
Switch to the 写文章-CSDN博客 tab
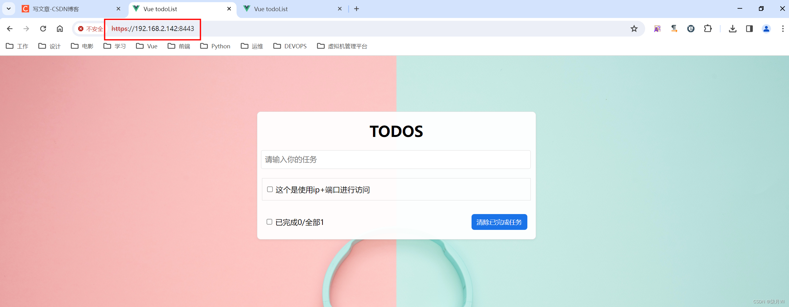[71, 9]
